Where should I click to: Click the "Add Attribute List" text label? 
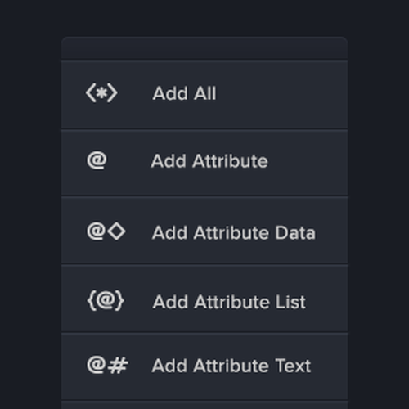click(229, 302)
